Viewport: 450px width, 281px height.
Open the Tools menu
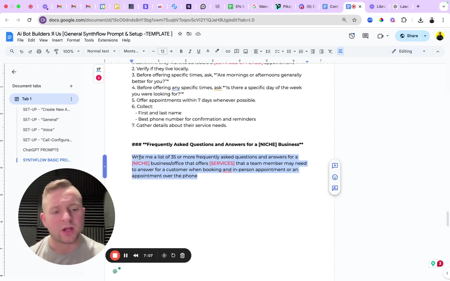click(x=89, y=40)
